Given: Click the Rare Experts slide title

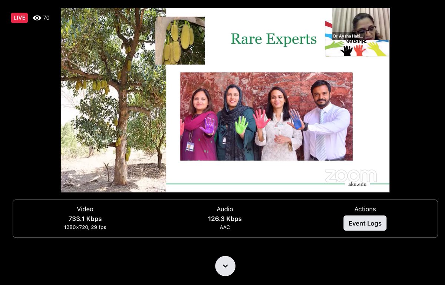Looking at the screenshot, I should click(274, 39).
